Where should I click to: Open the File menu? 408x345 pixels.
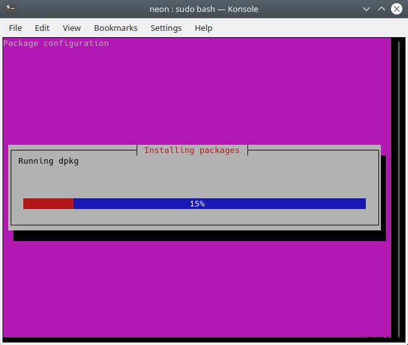pyautogui.click(x=15, y=28)
